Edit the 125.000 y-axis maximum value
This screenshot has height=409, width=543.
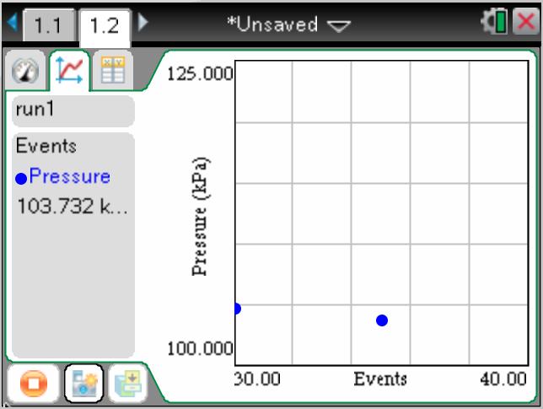coord(200,73)
